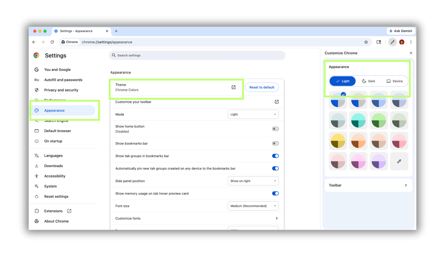Screen dimensions: 445x259
Task: Click the Search settings field
Action: point(197,55)
